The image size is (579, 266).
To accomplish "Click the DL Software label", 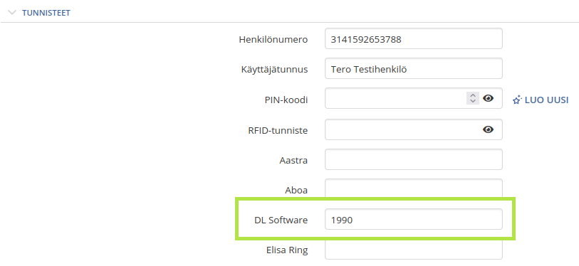I will [281, 220].
